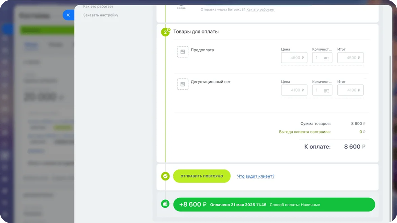Click the Цена field for Предоплата

[x=294, y=58]
